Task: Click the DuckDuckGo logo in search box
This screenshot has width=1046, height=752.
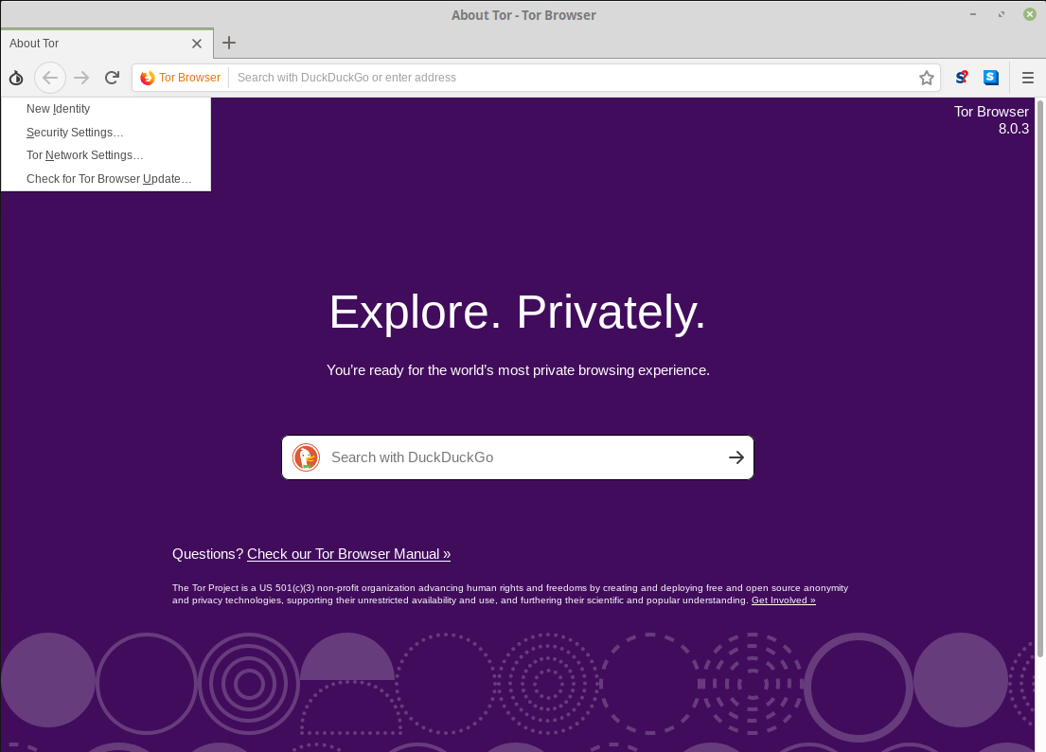Action: (x=306, y=457)
